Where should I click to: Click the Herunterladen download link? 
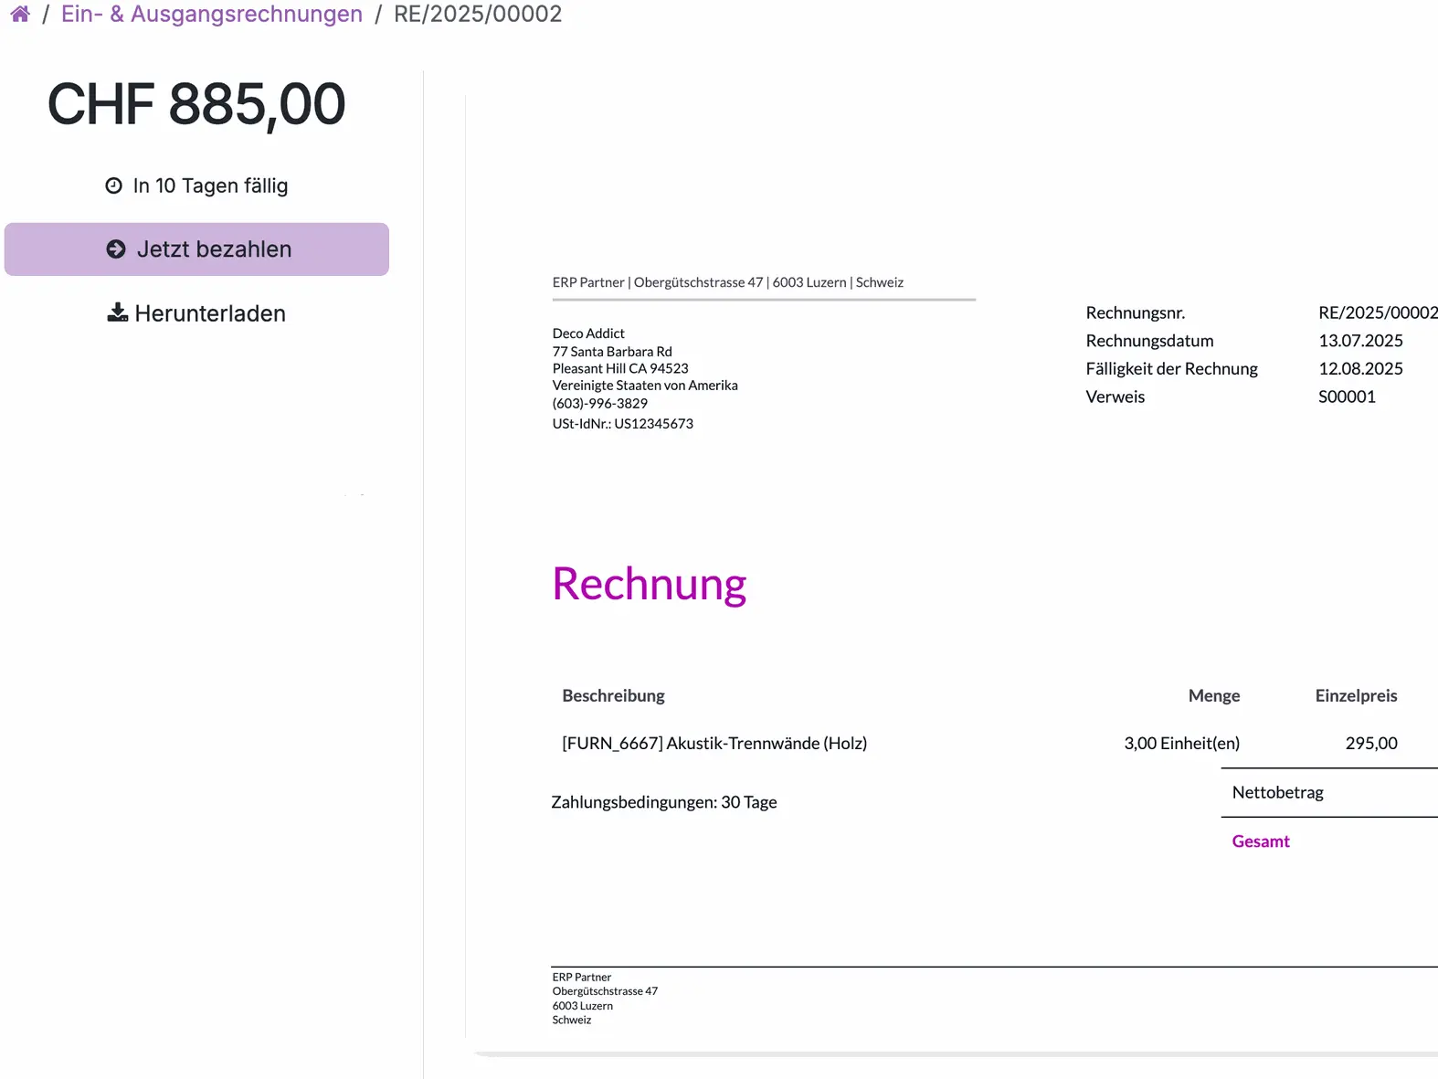pyautogui.click(x=209, y=312)
